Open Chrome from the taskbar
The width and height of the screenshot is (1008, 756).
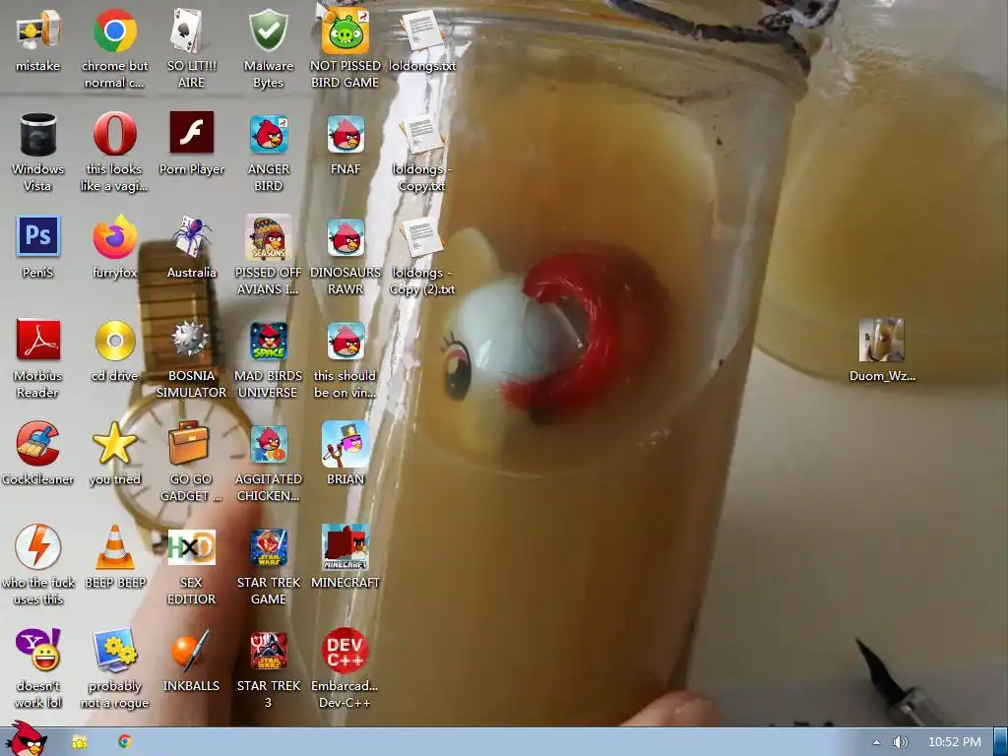125,742
